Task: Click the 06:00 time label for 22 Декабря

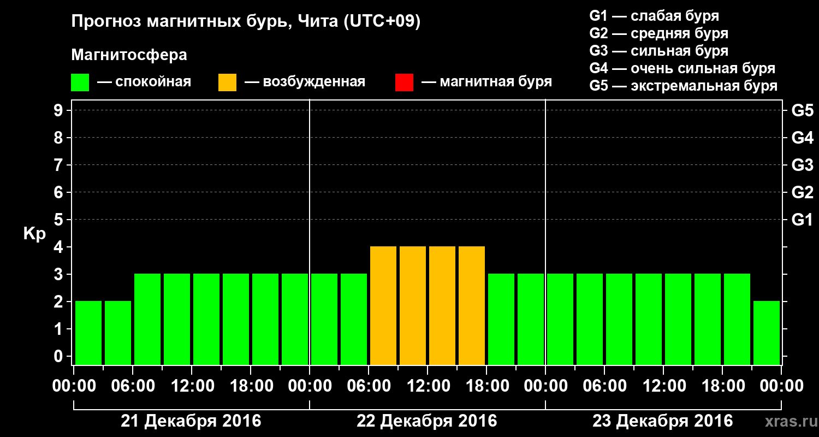Action: tap(369, 386)
